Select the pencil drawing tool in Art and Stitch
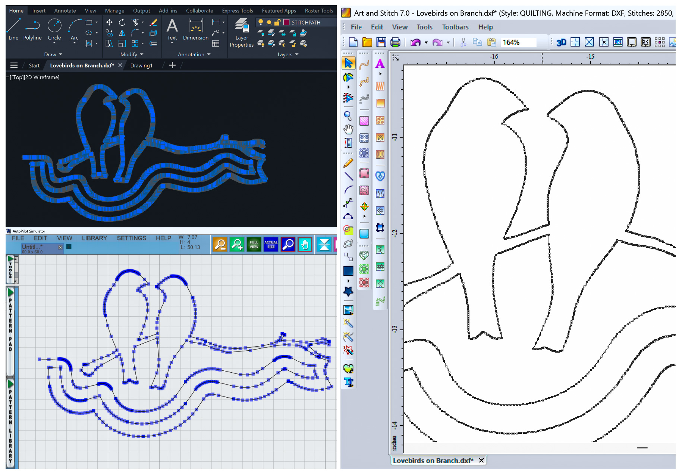Image resolution: width=682 pixels, height=474 pixels. point(348,163)
